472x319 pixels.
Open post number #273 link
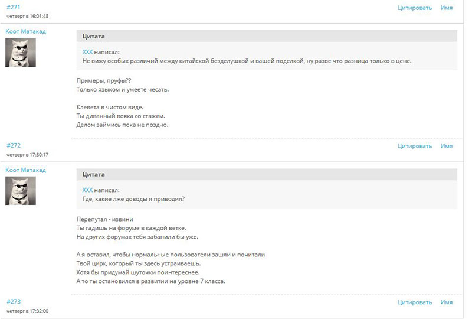coord(13,302)
